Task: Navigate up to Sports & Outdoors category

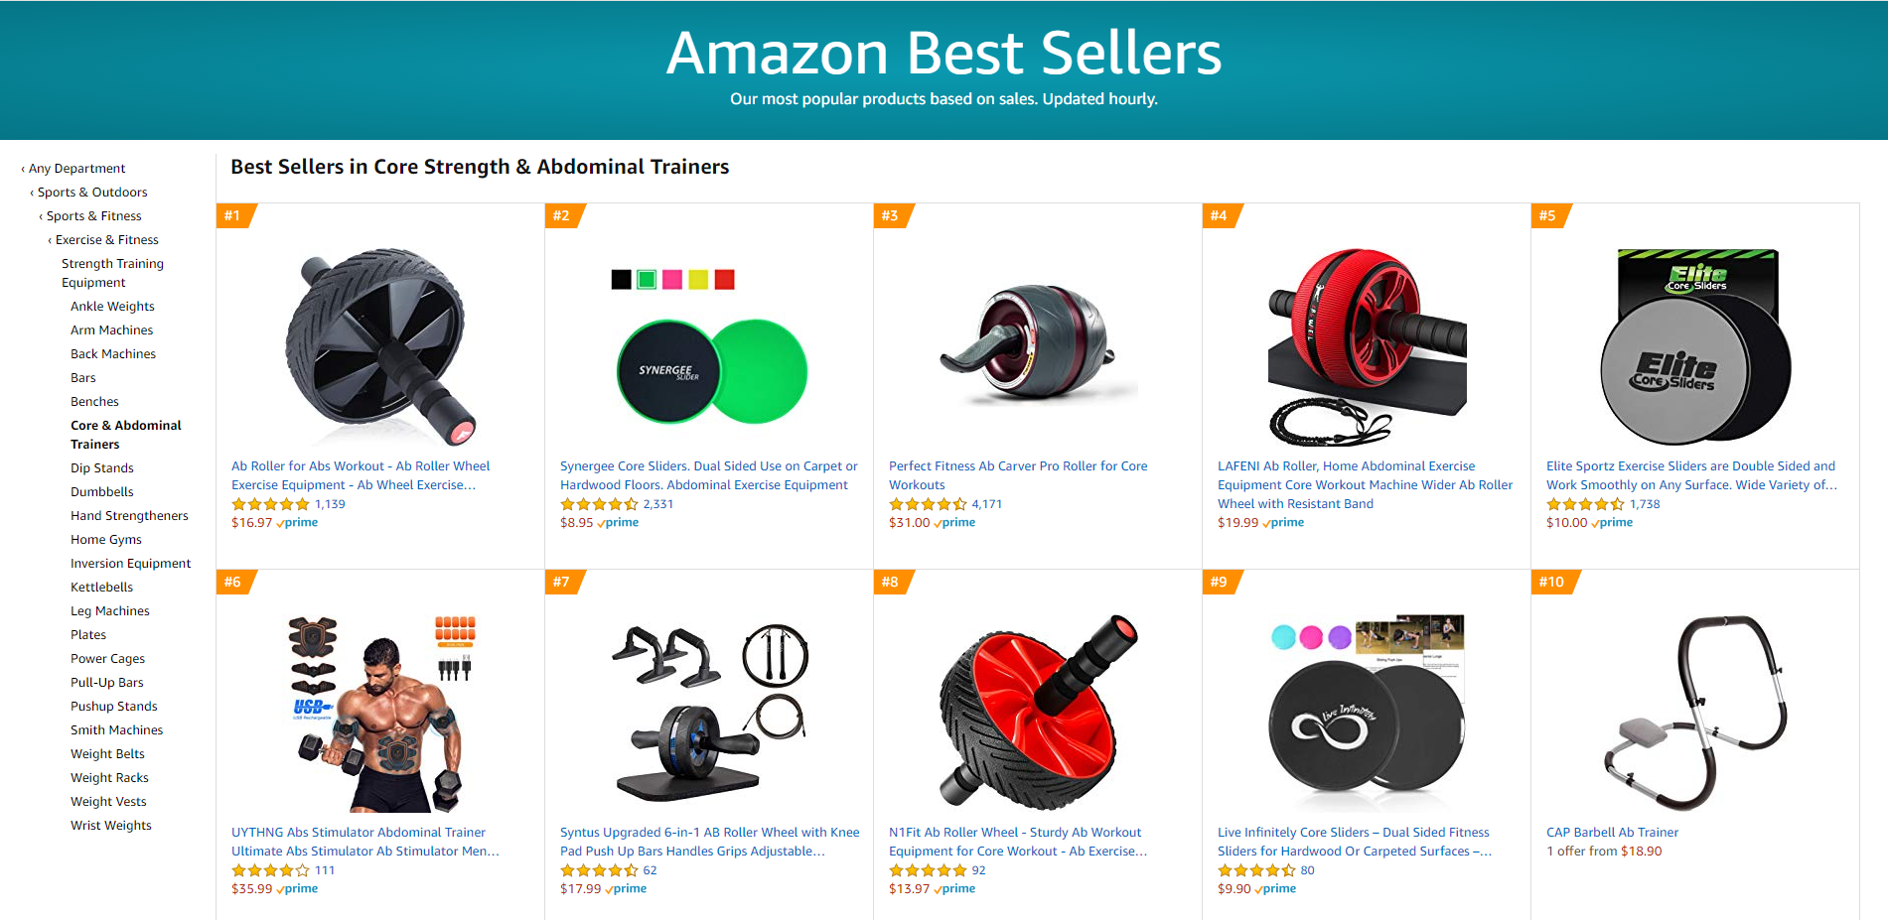Action: pos(92,193)
